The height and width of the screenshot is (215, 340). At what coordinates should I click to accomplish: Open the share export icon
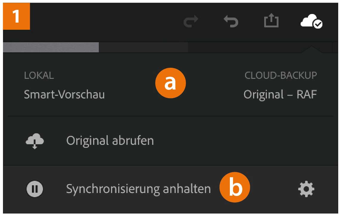pyautogui.click(x=271, y=21)
